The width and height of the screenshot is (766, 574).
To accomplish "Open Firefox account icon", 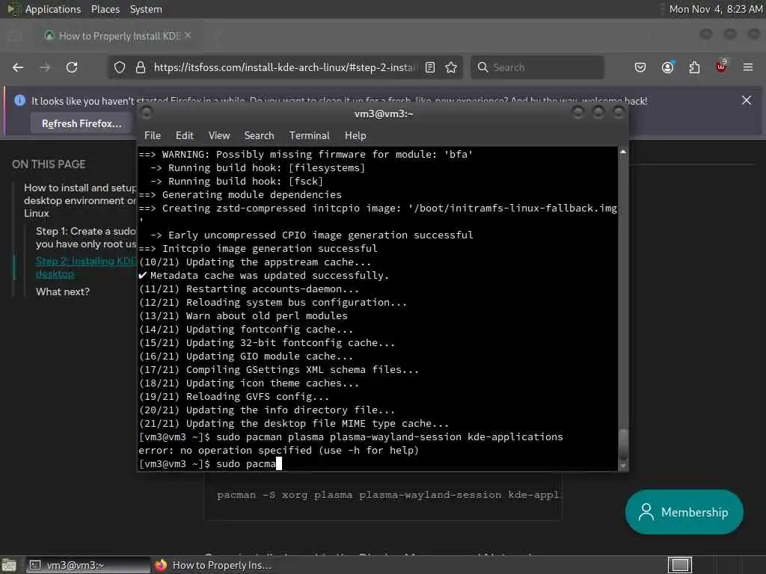I will pyautogui.click(x=668, y=67).
